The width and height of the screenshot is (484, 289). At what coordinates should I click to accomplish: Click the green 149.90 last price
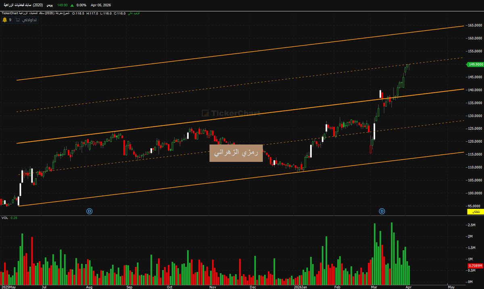click(x=62, y=5)
